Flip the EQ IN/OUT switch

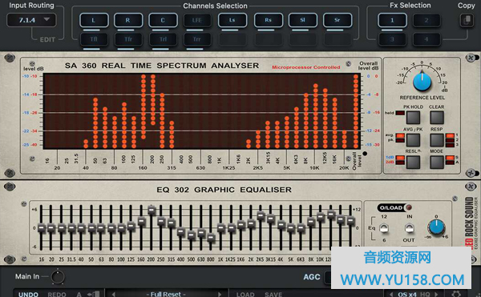pos(409,228)
